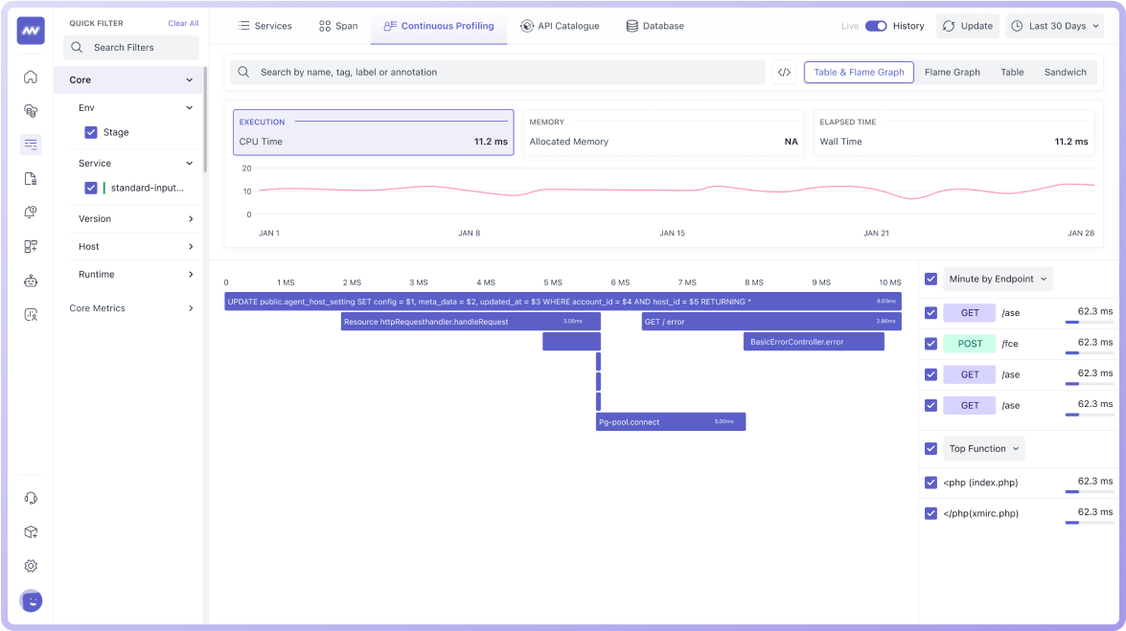The image size is (1126, 631).
Task: Click the Clear All link
Action: [x=183, y=23]
